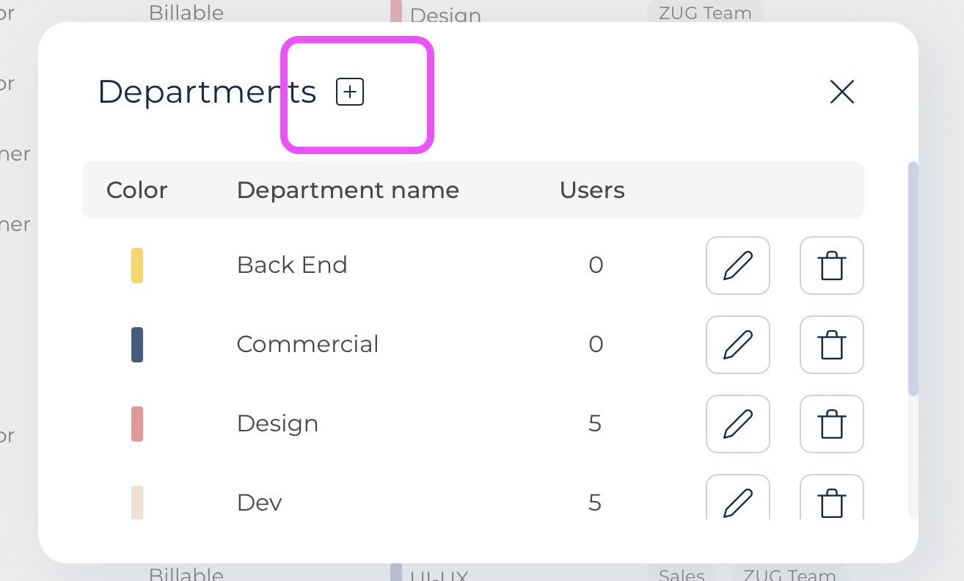Image resolution: width=964 pixels, height=581 pixels.
Task: Click the Department name column header
Action: [348, 190]
